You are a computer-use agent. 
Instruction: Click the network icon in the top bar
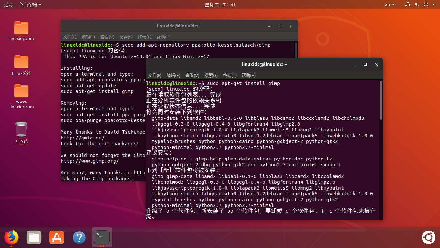[408, 5]
